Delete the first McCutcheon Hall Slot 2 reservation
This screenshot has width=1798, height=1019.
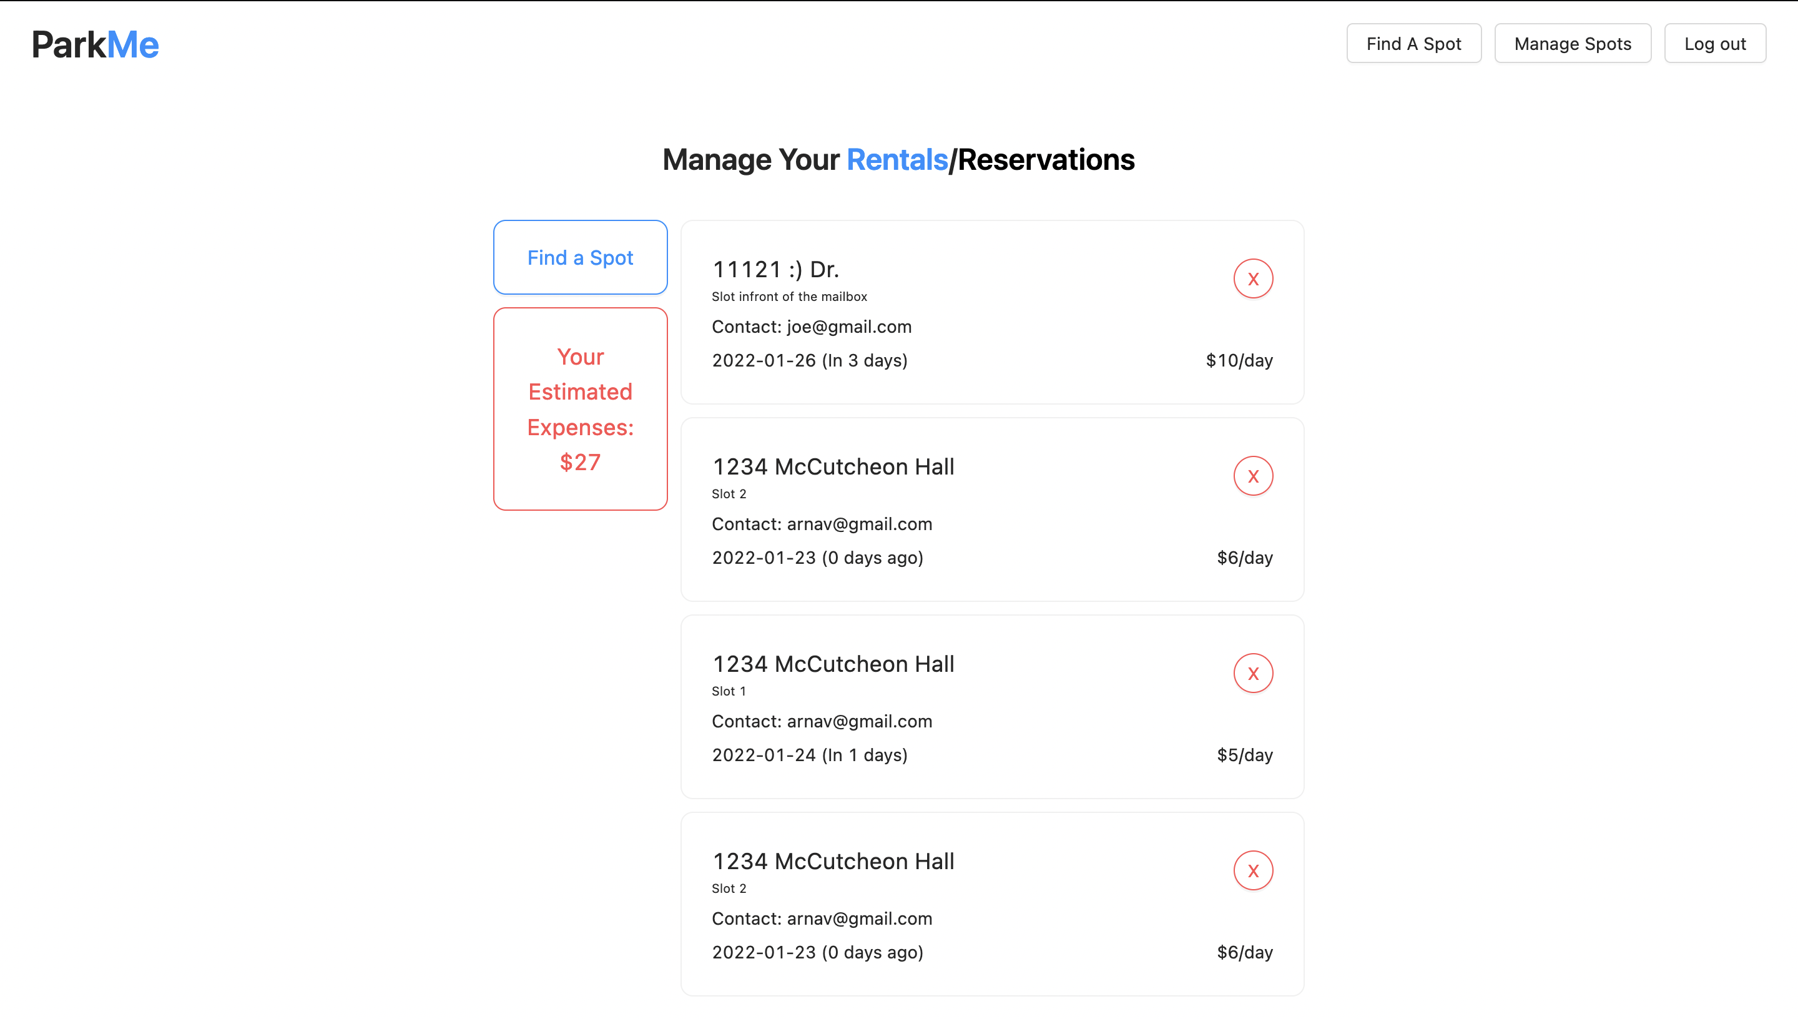1252,476
